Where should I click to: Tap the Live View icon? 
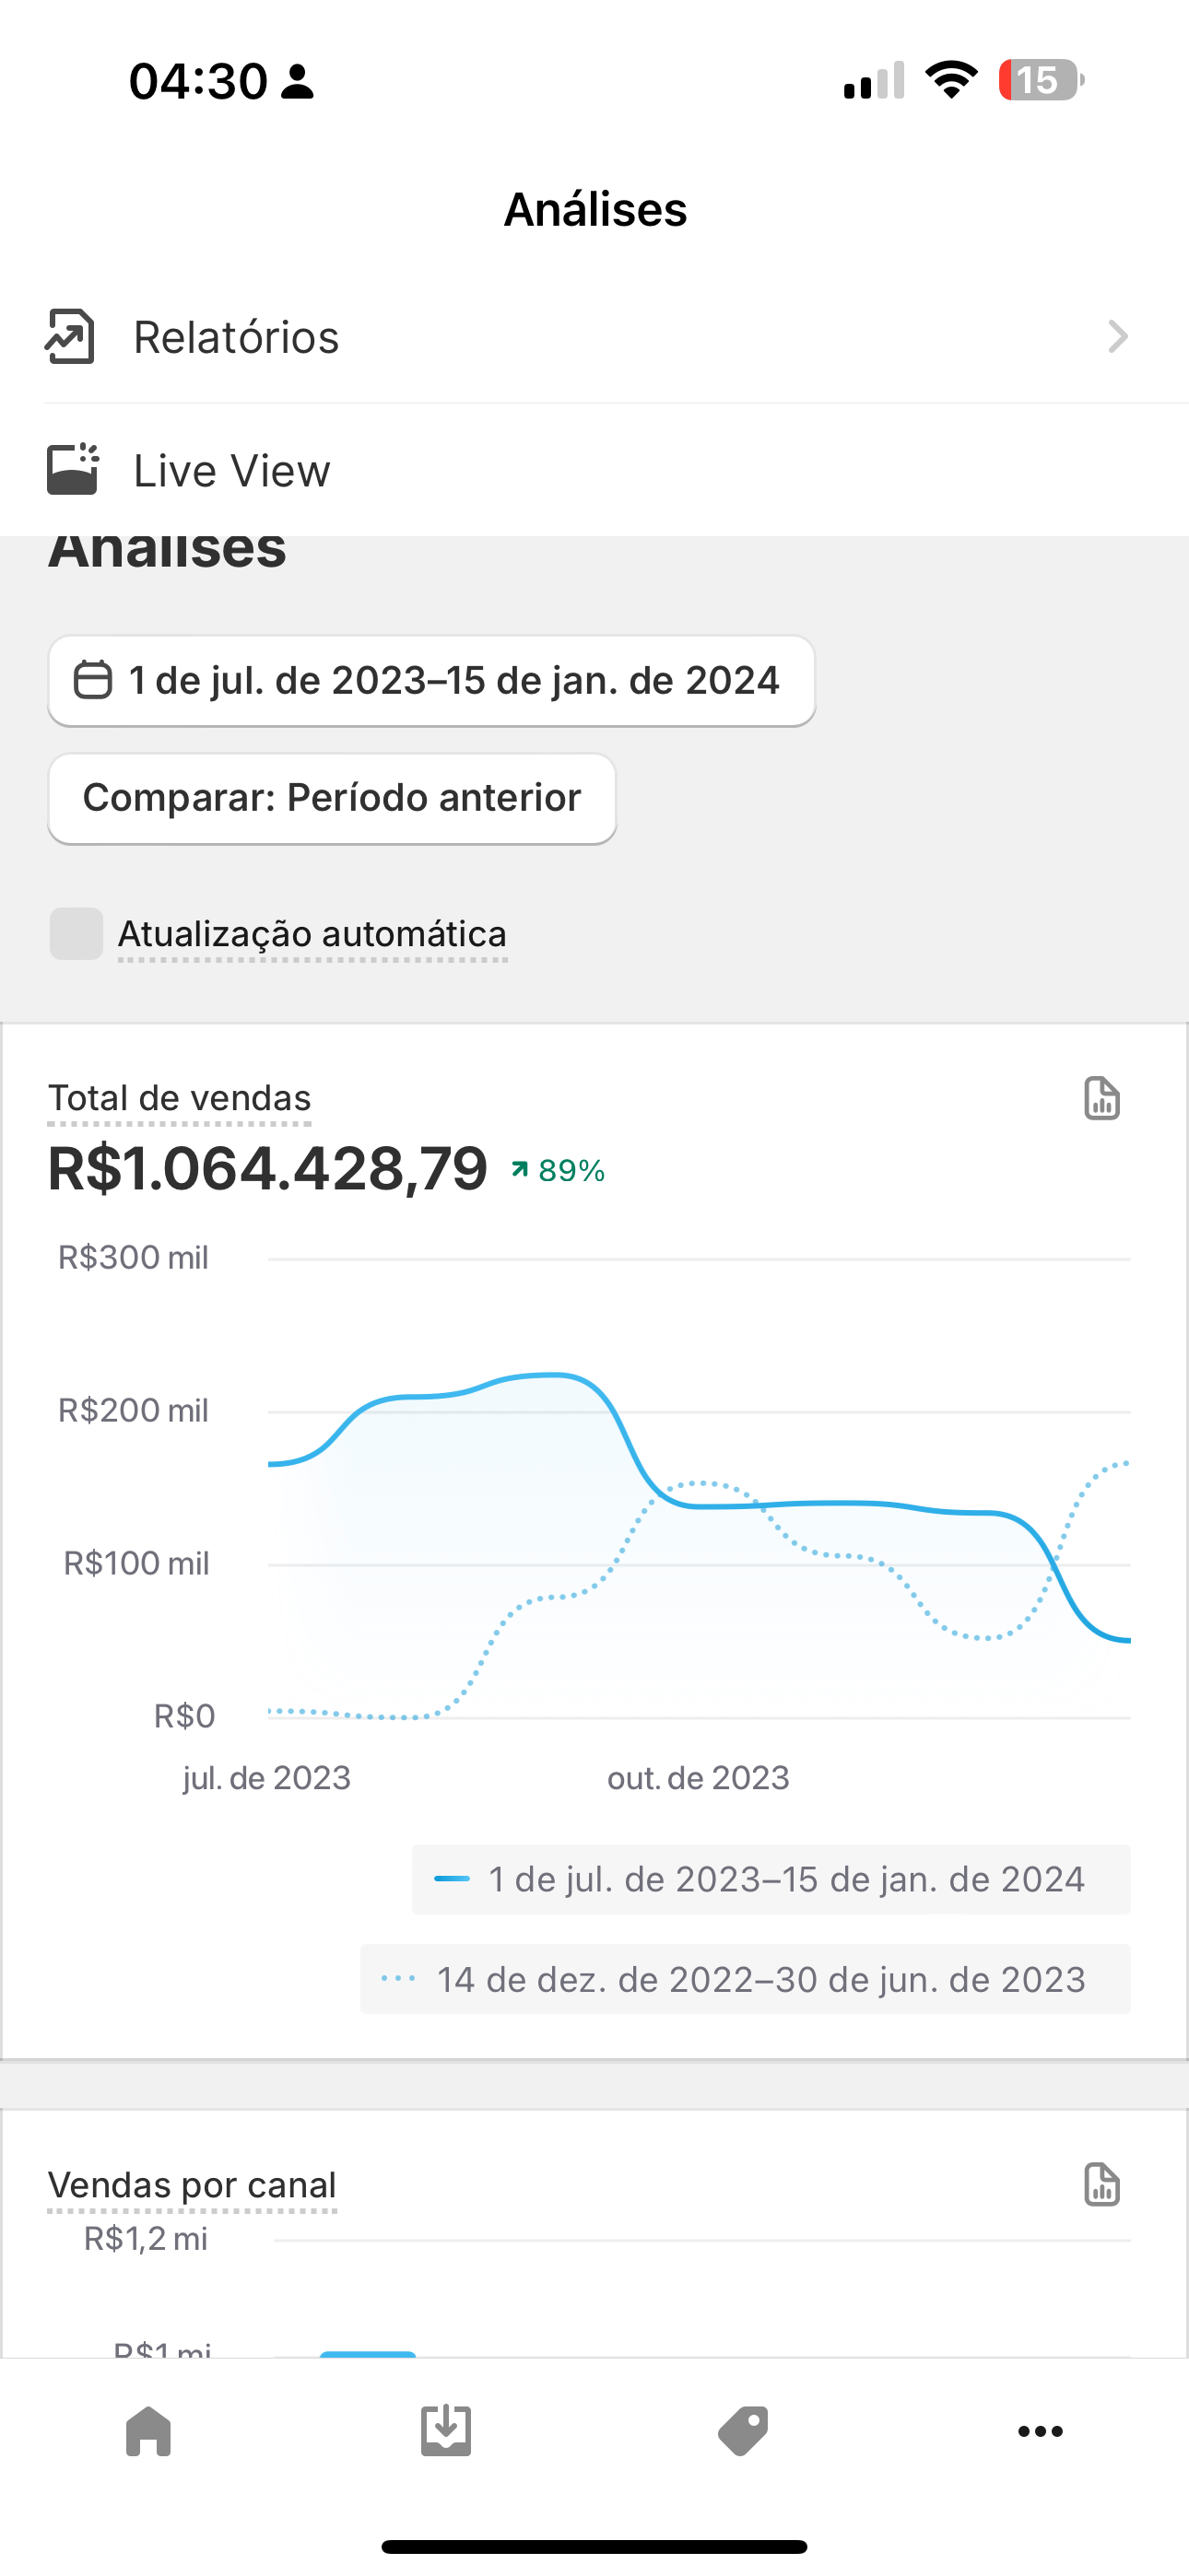tap(72, 470)
